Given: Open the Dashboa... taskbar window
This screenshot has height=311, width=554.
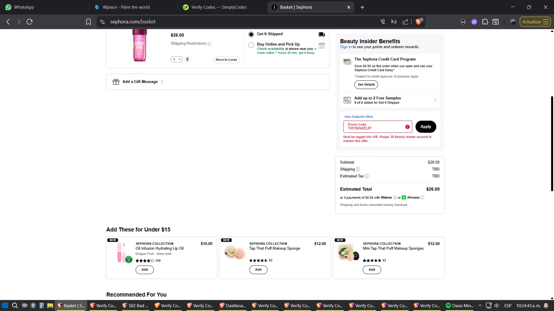Looking at the screenshot, I should point(233,305).
